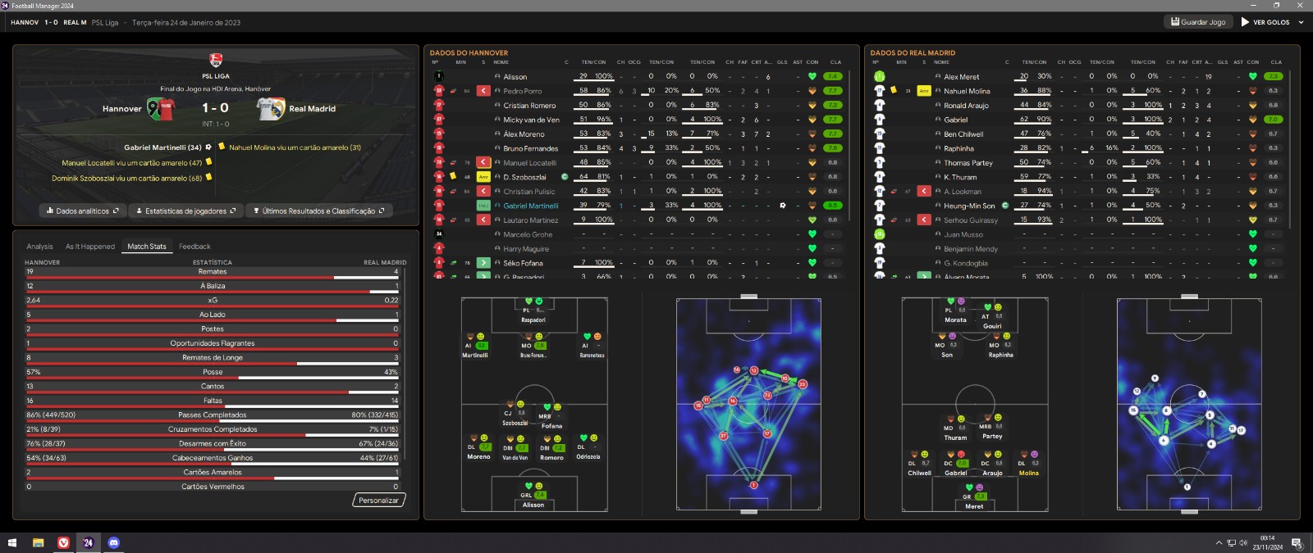Click the Posse statistic row

[212, 372]
